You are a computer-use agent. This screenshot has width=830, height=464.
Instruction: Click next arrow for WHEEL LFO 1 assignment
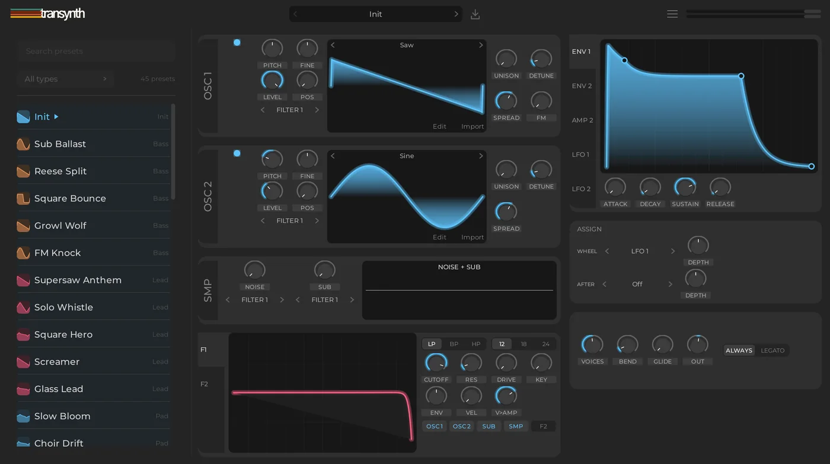click(672, 251)
